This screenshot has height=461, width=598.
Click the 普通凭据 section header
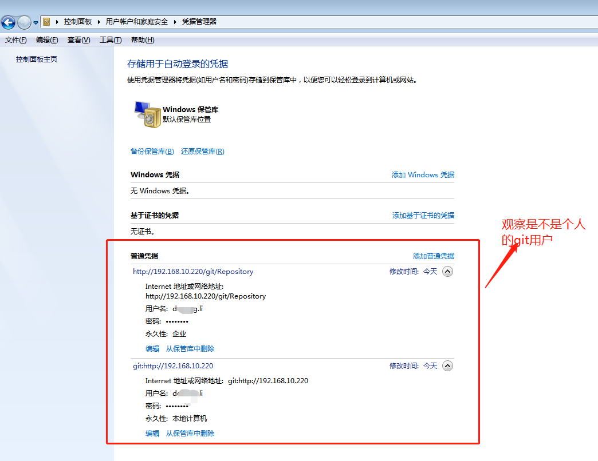point(144,256)
